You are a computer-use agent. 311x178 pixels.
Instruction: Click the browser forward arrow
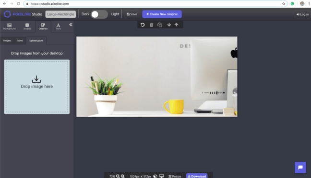click(x=12, y=3)
